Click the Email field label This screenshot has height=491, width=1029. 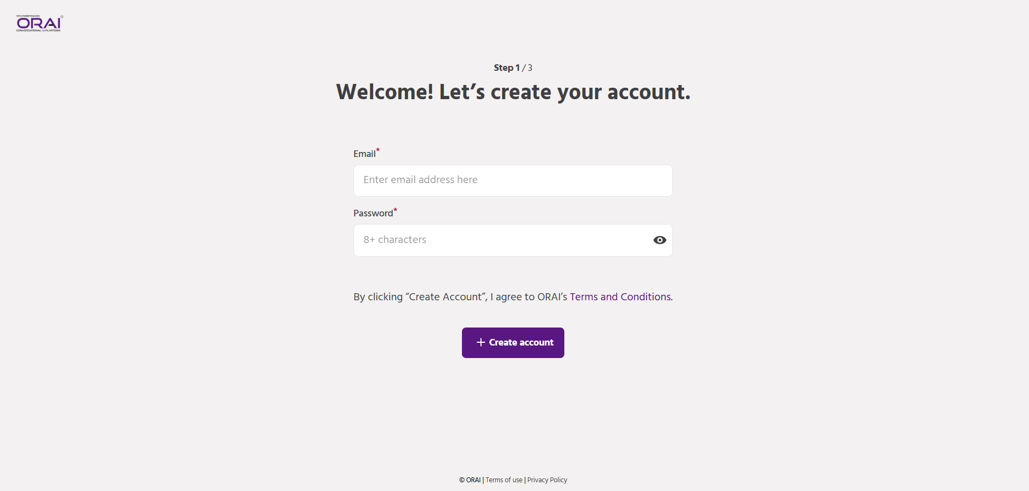pyautogui.click(x=364, y=154)
